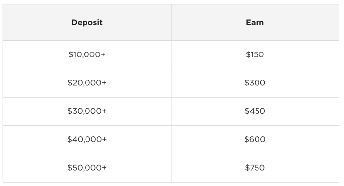Click the $50,000+ amount text
Viewport: 344px width, 186px height.
pos(87,168)
